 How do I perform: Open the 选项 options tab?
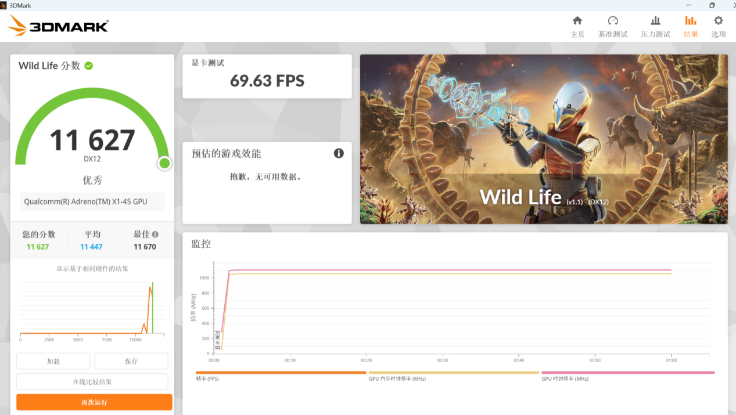(719, 27)
